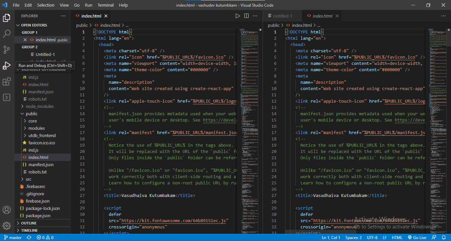Collapse the public folder
The width and height of the screenshot is (451, 241).
[32, 114]
